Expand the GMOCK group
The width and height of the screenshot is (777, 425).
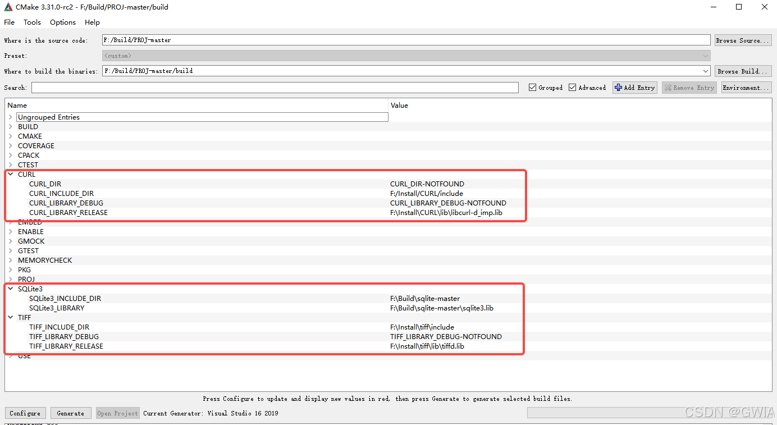(x=11, y=241)
